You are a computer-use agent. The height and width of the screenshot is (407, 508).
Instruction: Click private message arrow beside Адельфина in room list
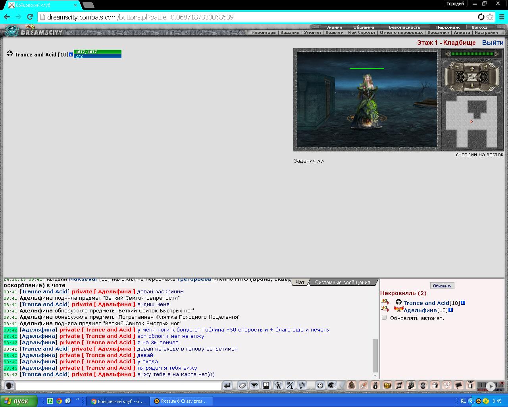[385, 309]
